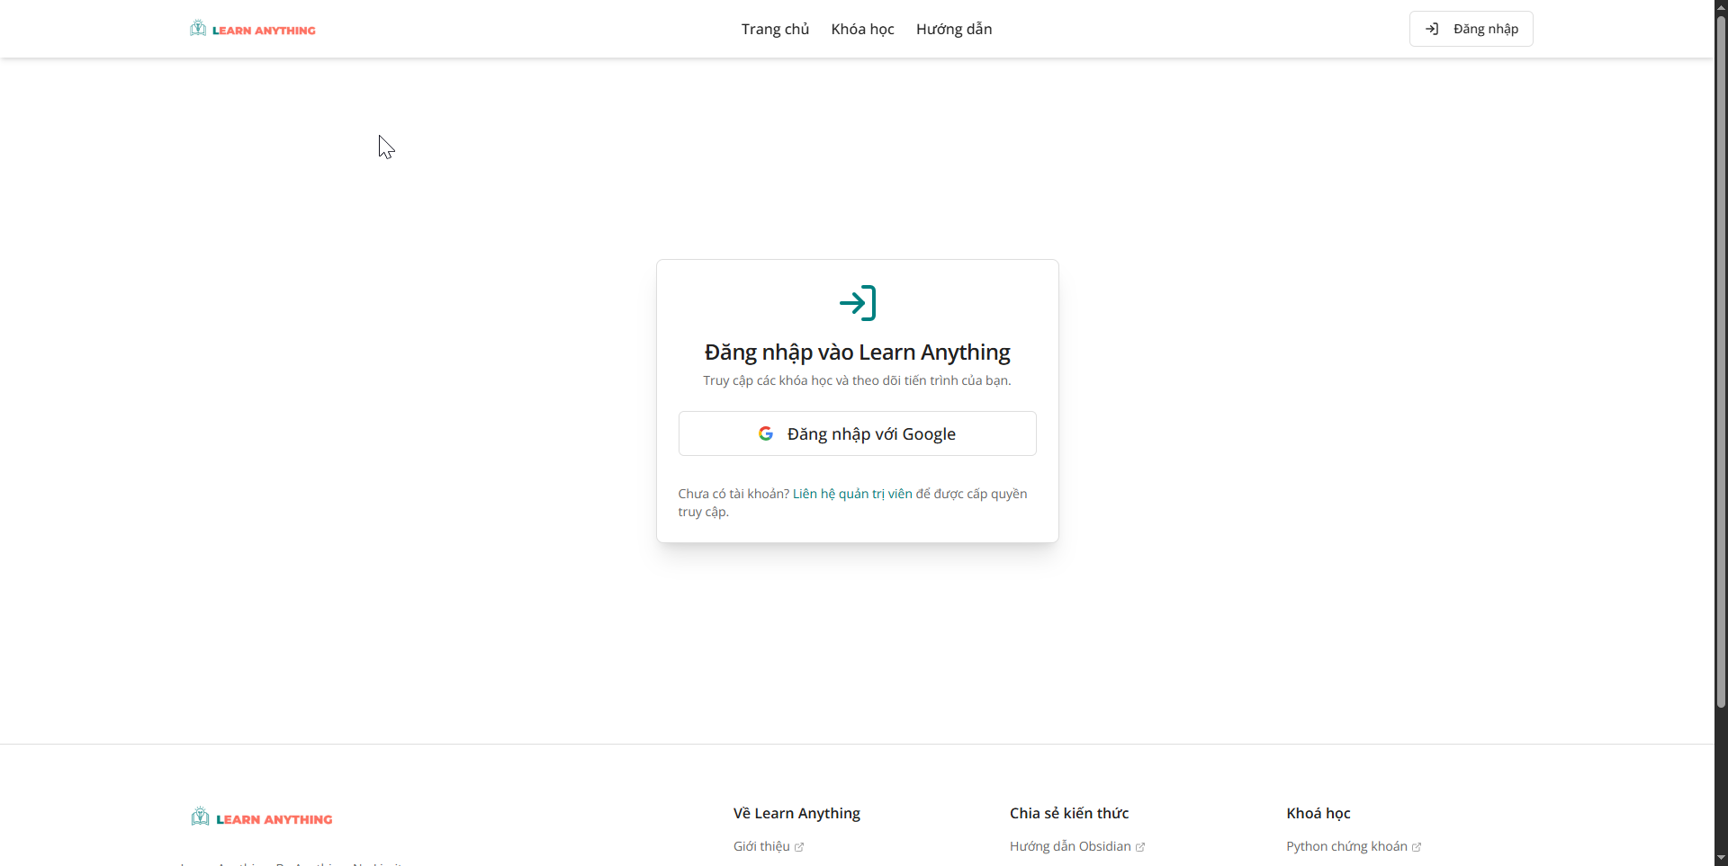Click the arrow icon inside Đăng nhập button

point(1433,29)
